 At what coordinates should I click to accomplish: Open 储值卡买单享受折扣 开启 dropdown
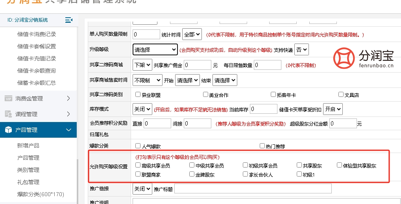pyautogui.click(x=333, y=109)
